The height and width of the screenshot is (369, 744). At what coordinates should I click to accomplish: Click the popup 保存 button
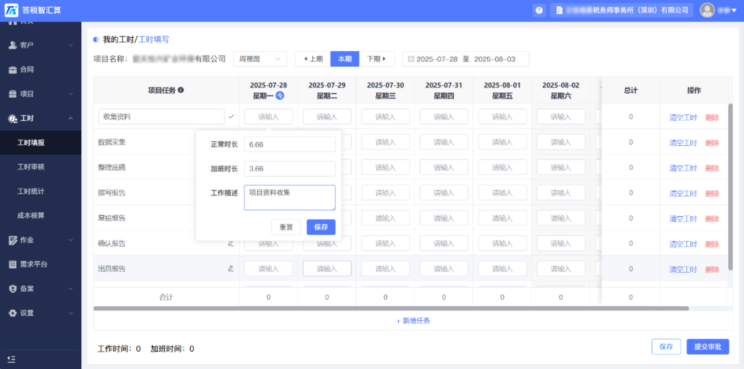pyautogui.click(x=321, y=227)
